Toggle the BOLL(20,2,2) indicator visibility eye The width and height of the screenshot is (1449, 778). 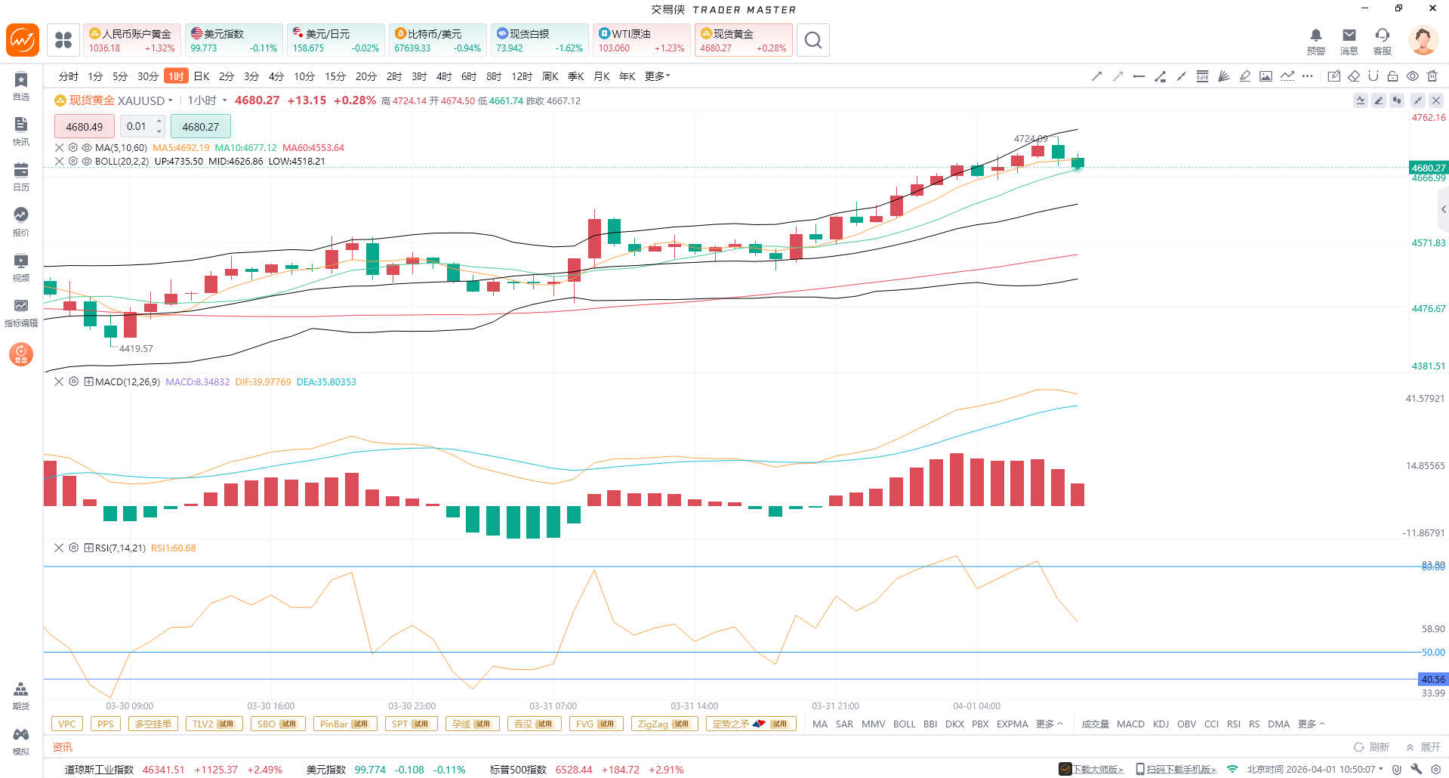point(87,162)
